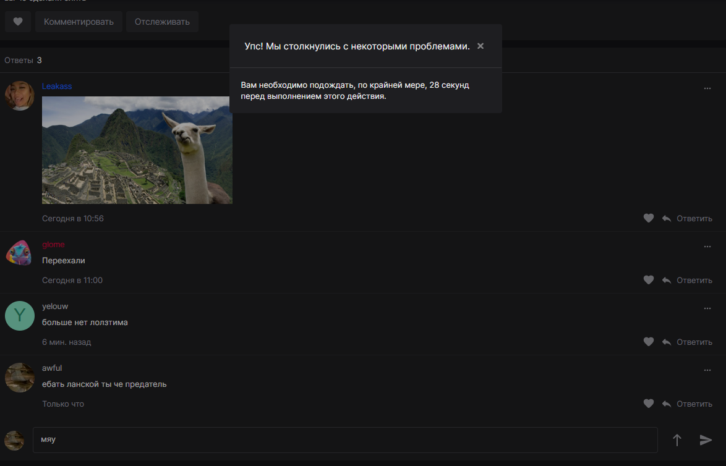Click the send paper plane icon
Screen dimensions: 726x466
tap(706, 440)
